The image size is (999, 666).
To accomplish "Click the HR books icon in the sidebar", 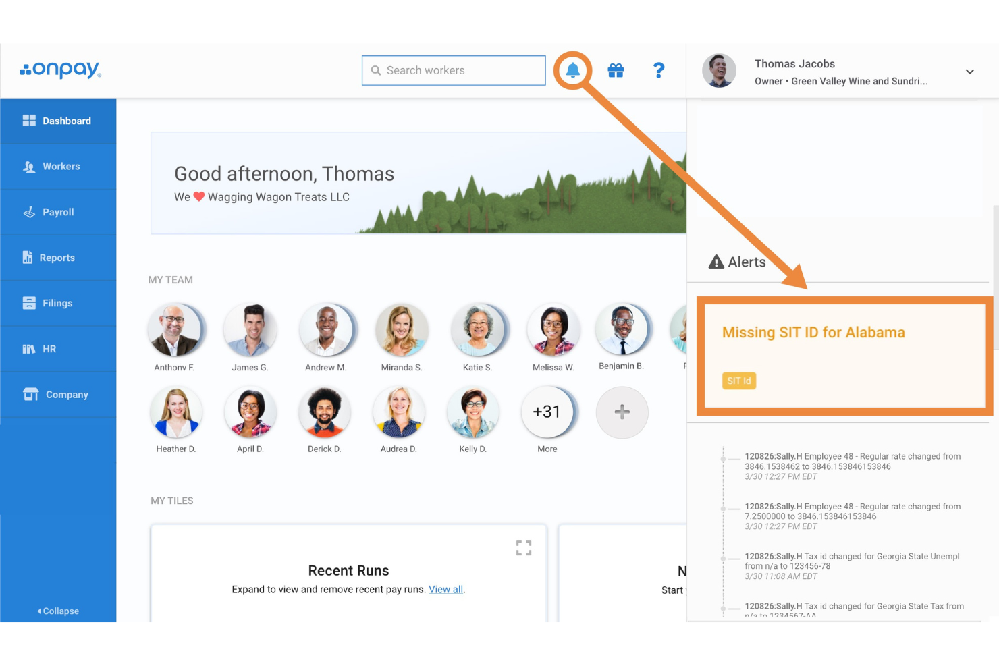I will [29, 349].
